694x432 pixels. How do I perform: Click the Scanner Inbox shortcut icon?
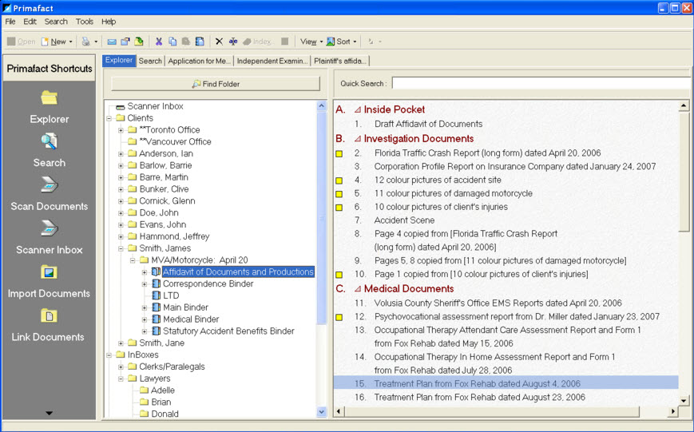(x=50, y=228)
